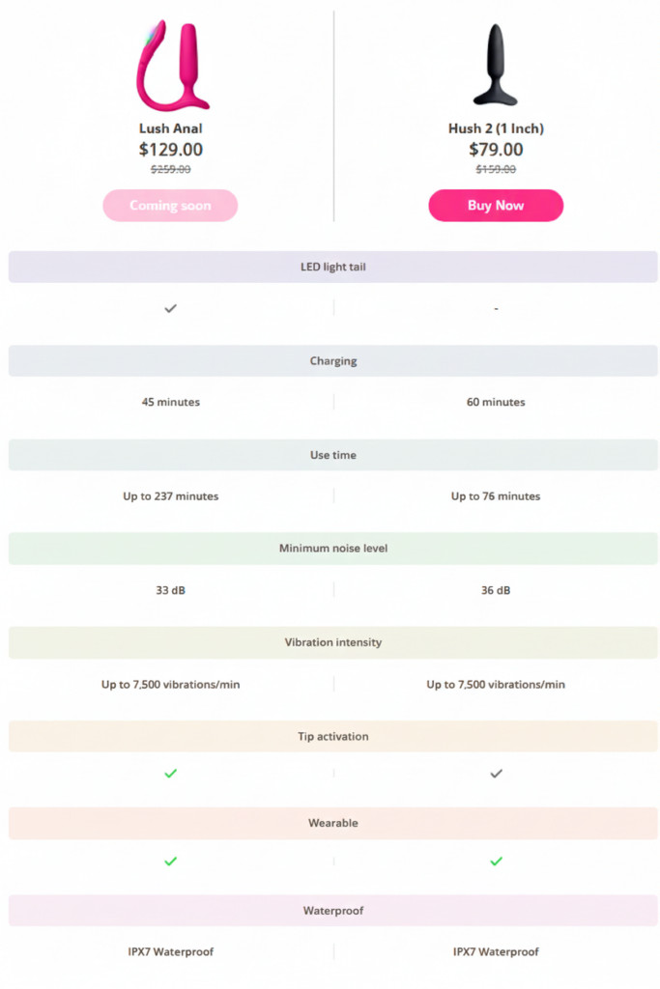Click the crossed-out $159.00 original price

coord(496,169)
